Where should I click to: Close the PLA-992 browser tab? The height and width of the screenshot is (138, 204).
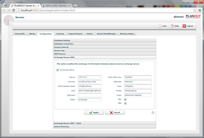(70, 6)
